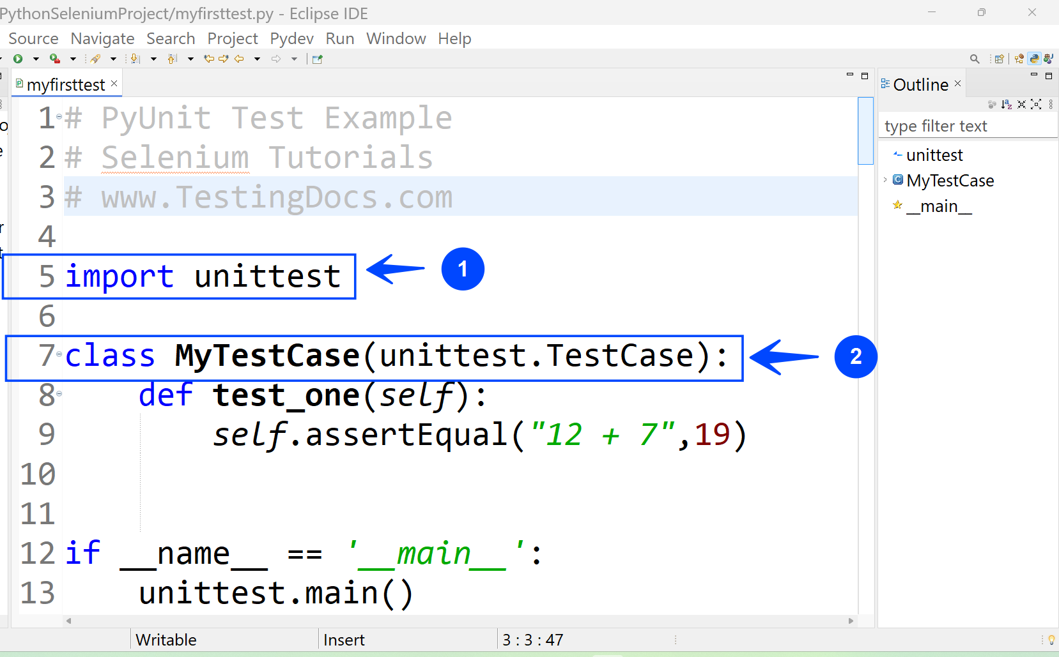The width and height of the screenshot is (1059, 657).
Task: Open the Pydev menu
Action: [291, 39]
